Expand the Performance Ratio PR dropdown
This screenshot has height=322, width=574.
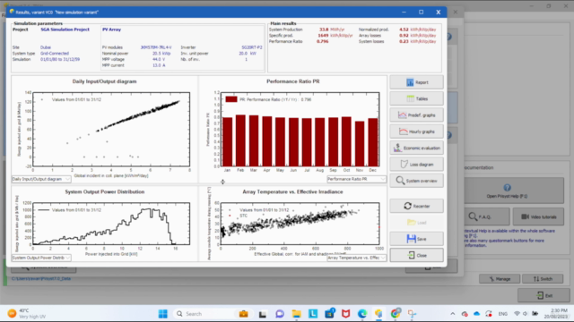[x=356, y=179]
